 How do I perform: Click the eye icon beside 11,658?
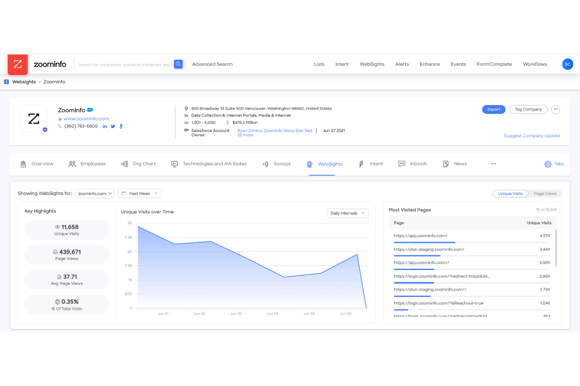coord(58,227)
